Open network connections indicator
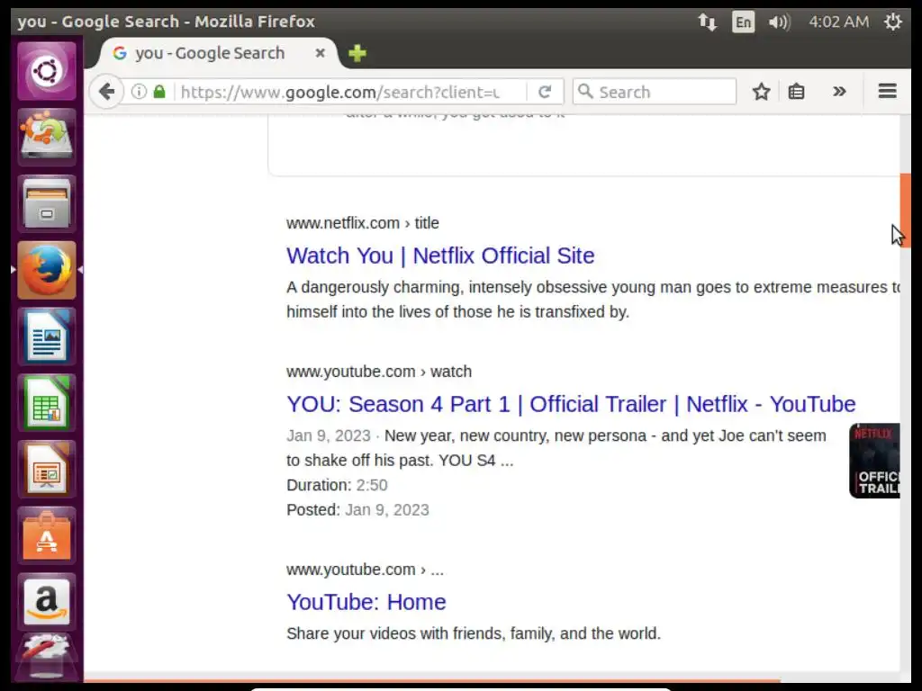 point(708,22)
